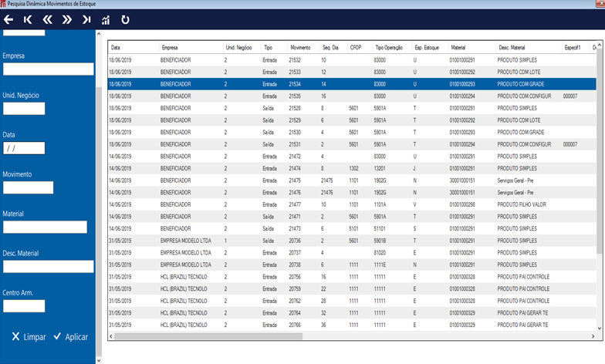Click the Limpar button

pyautogui.click(x=29, y=337)
